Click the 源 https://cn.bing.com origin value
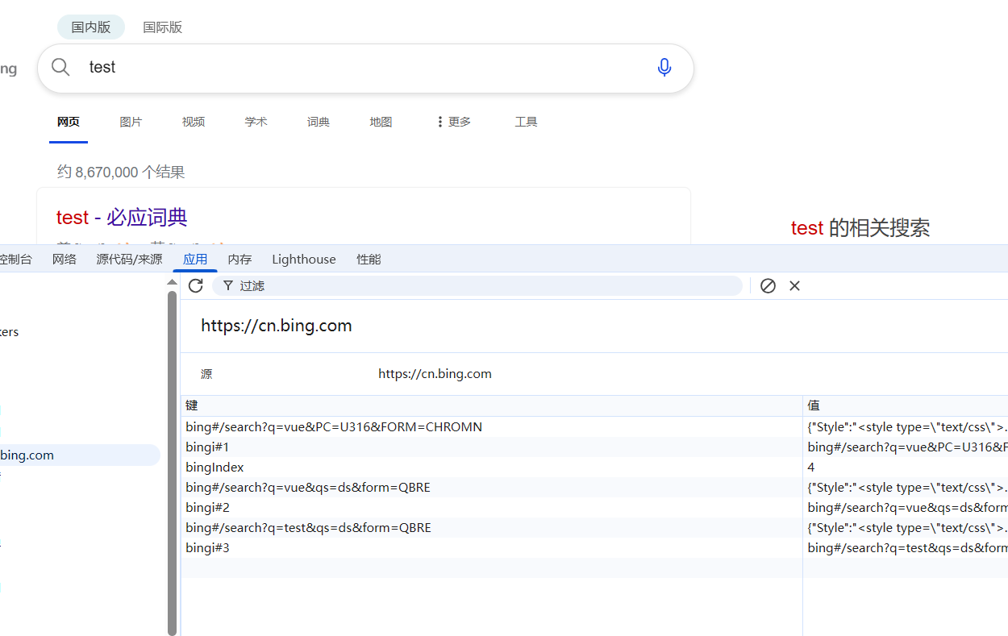 click(435, 373)
